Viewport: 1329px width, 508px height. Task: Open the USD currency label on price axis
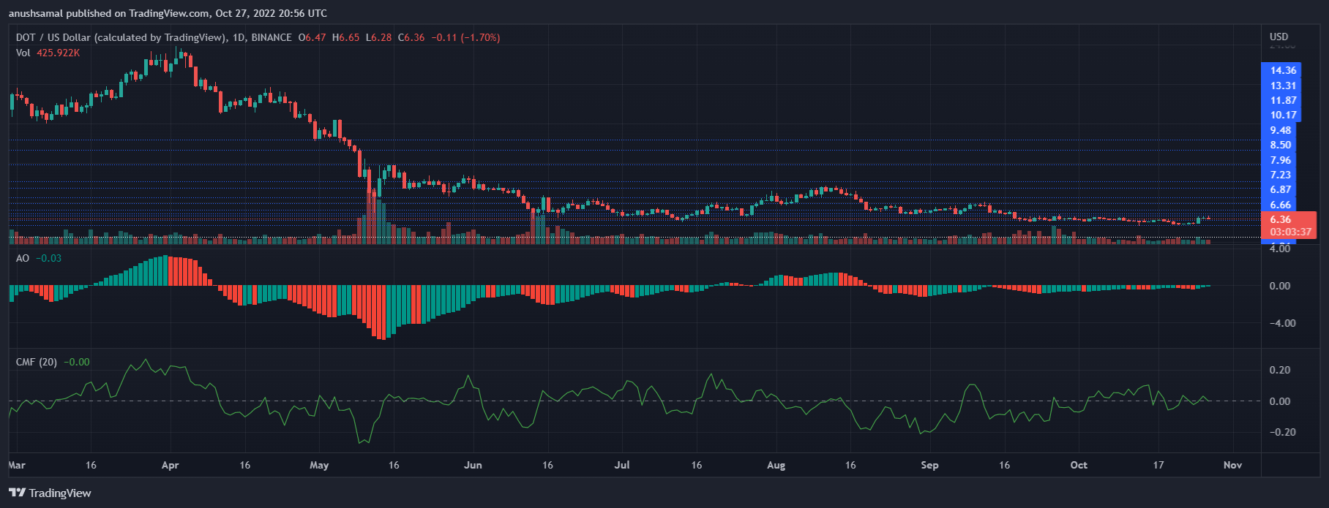click(1279, 37)
